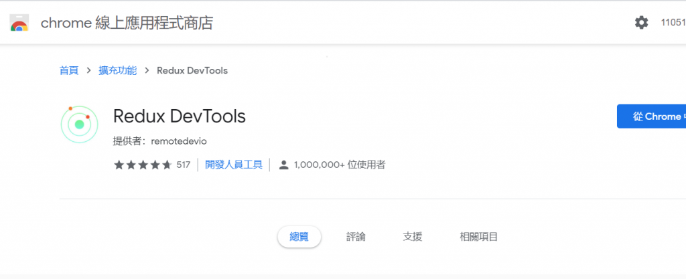Screen dimensions: 686x279
Task: Click the Redux DevTools heading
Action: (x=180, y=116)
